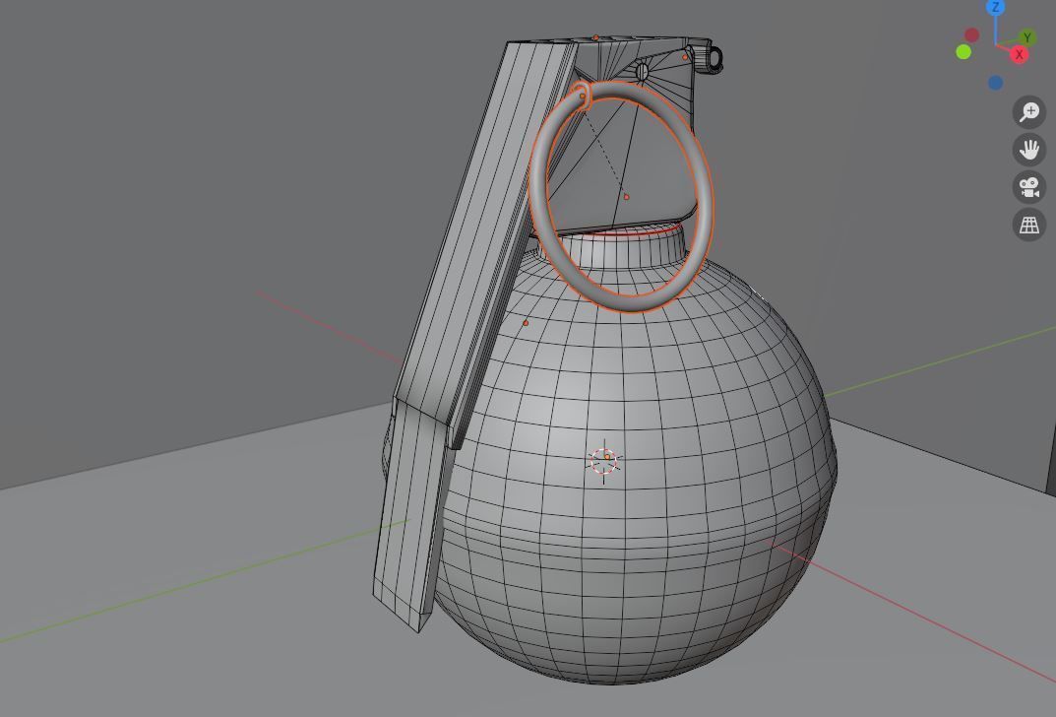The width and height of the screenshot is (1056, 717).
Task: Click the 3D cursor on the sphere
Action: click(x=604, y=461)
